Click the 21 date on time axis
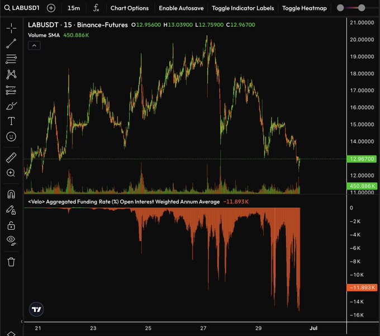Screen dimensions: 380x336 point(38,328)
